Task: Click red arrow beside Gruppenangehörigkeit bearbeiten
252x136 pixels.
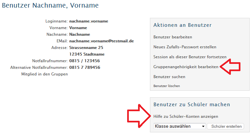Action: pos(231,67)
